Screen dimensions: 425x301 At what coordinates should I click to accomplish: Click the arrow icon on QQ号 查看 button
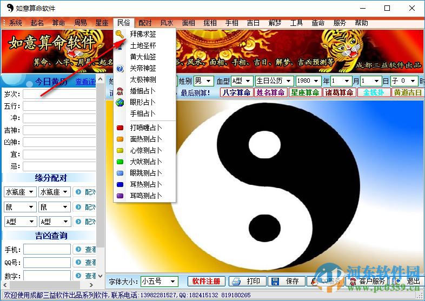pyautogui.click(x=78, y=262)
